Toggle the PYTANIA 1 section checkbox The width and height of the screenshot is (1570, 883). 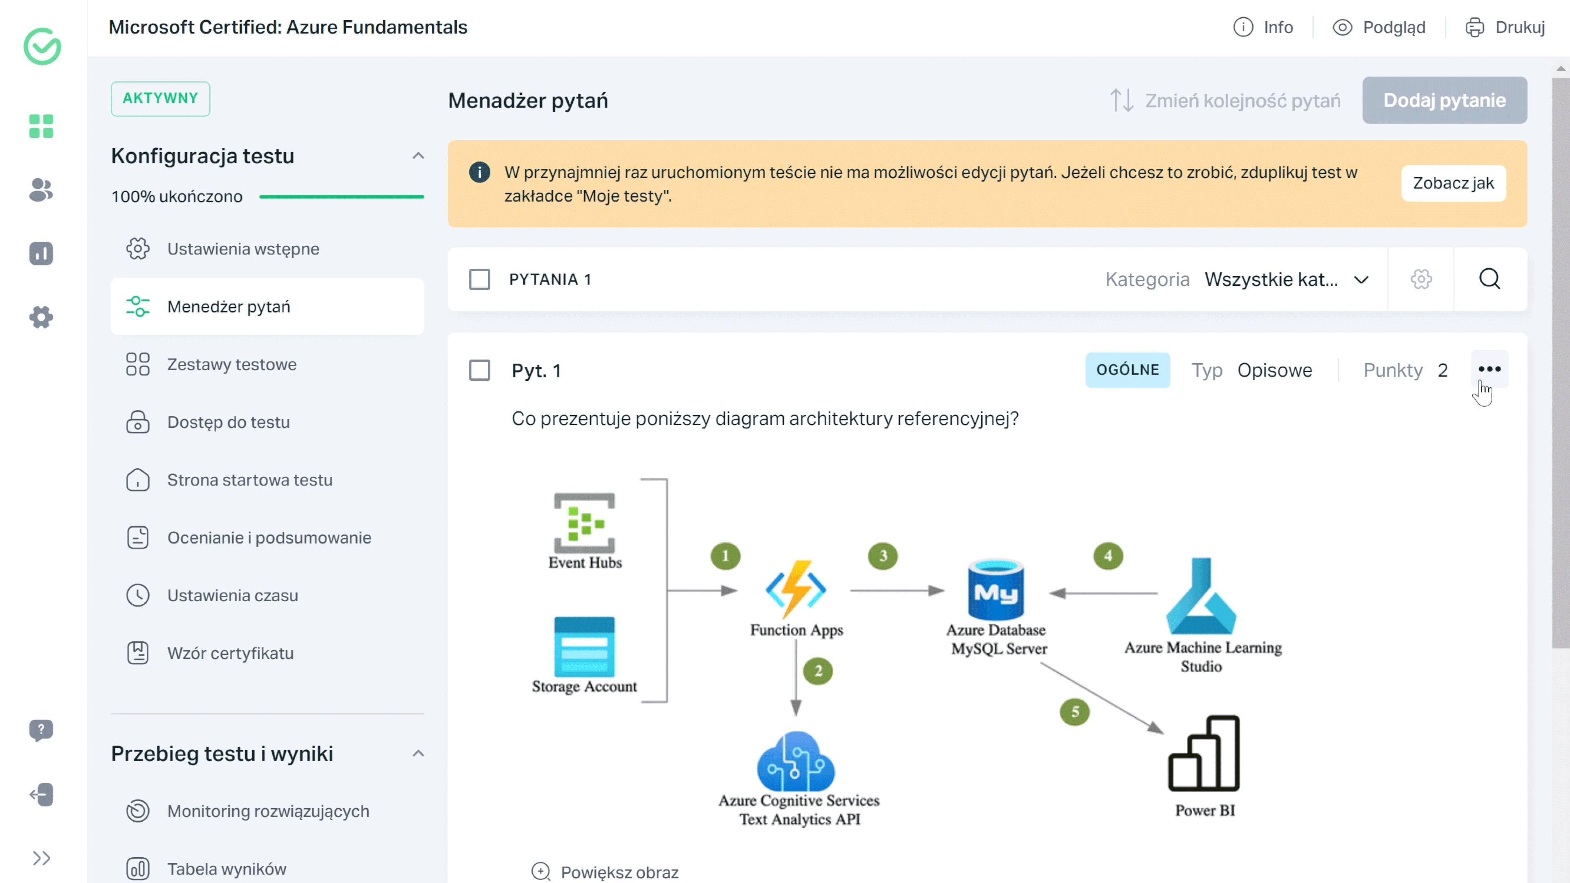coord(479,279)
